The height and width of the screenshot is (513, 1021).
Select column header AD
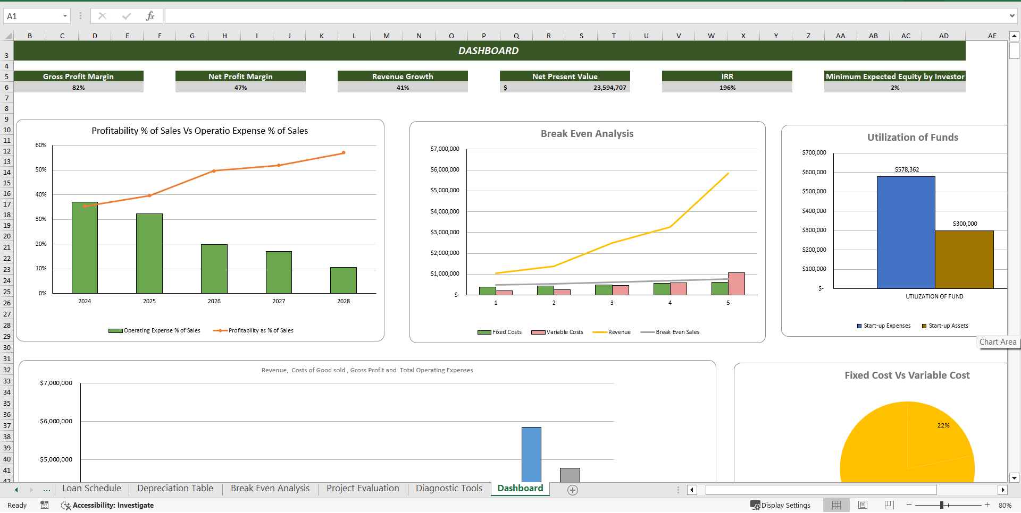[944, 36]
